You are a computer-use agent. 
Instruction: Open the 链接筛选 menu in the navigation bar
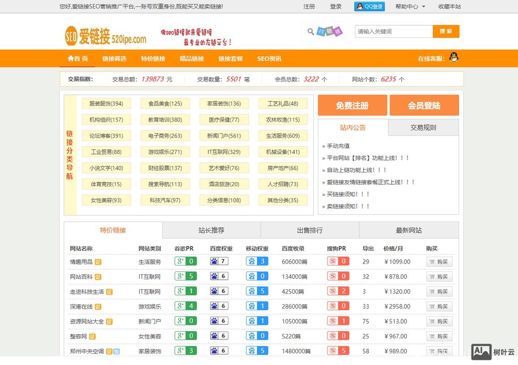click(114, 58)
